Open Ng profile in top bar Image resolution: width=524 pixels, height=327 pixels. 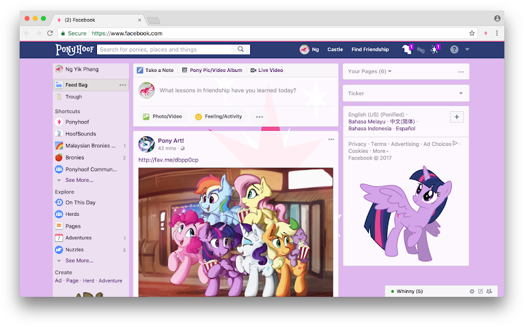point(309,50)
